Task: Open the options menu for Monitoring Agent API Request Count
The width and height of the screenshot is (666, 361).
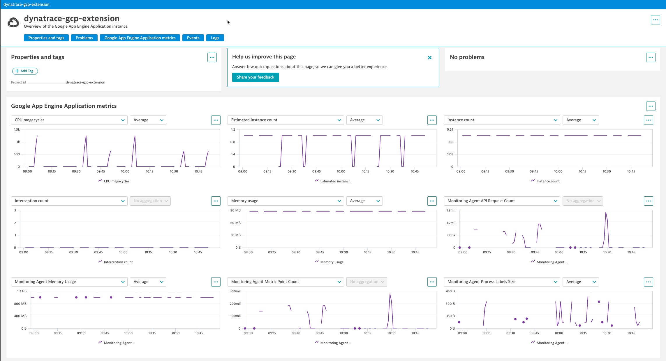Action: point(648,201)
